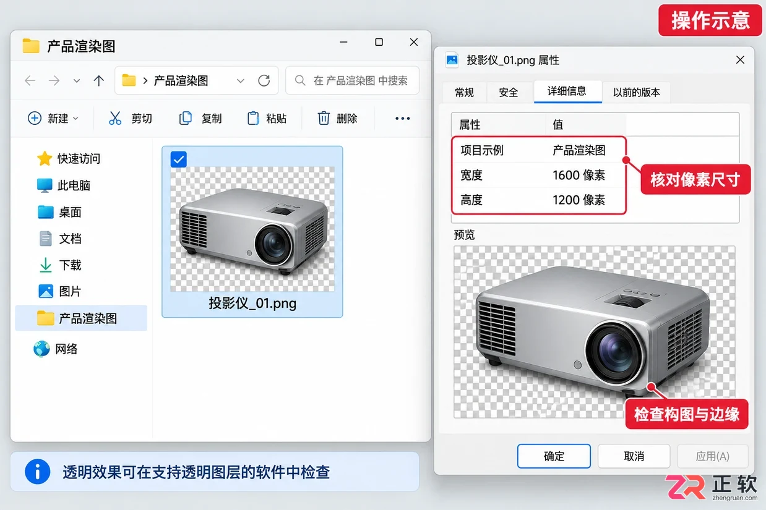Open 下载 in the navigation pane
Screen dimensions: 766x510
coord(59,265)
